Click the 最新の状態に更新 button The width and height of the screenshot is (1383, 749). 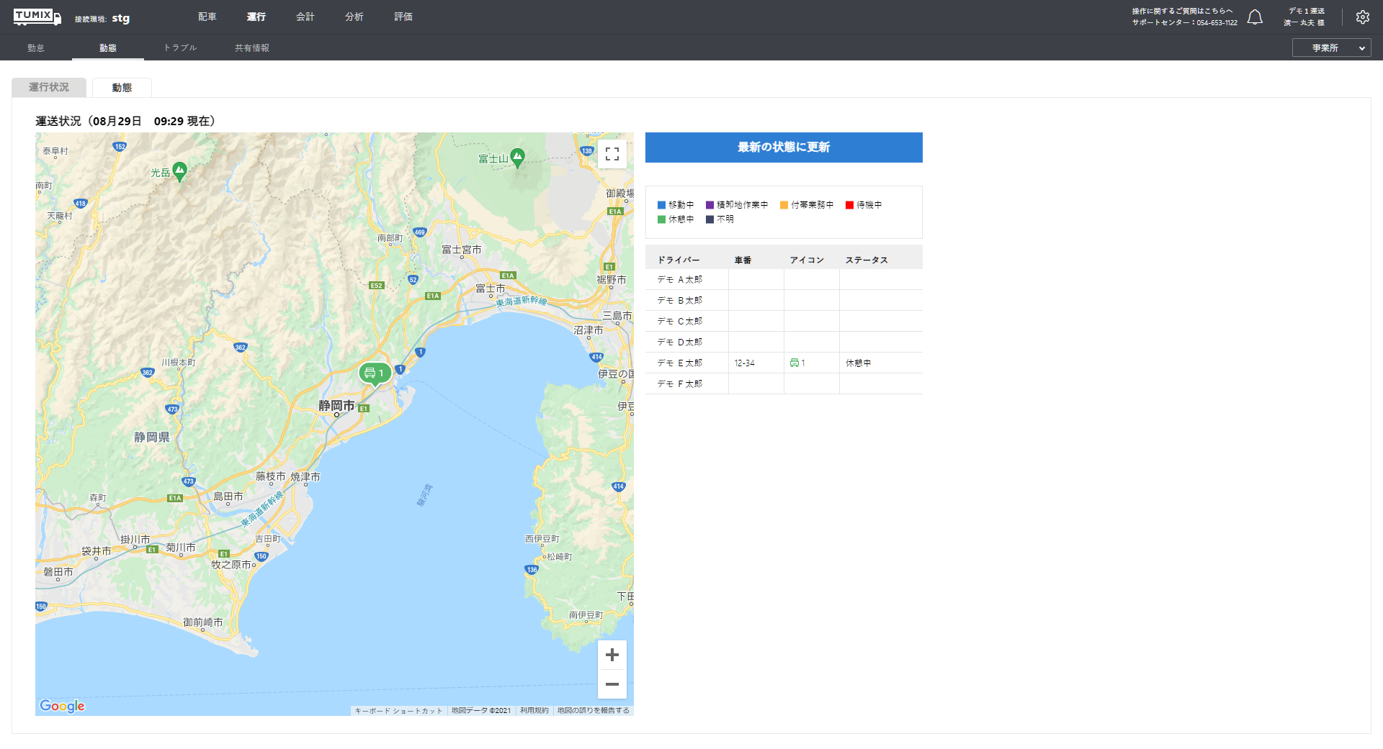[783, 147]
